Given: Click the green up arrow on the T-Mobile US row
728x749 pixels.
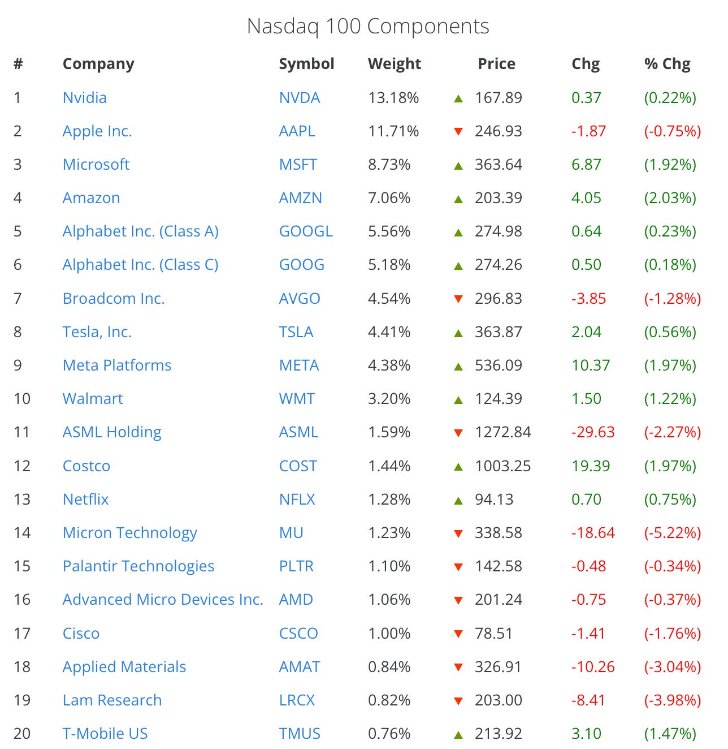Looking at the screenshot, I should pyautogui.click(x=458, y=734).
